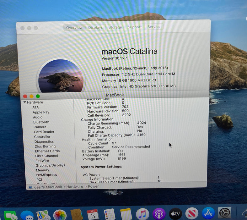Select Bluetooth in the sidebar
Image resolution: width=247 pixels, height=220 pixels.
point(41,122)
